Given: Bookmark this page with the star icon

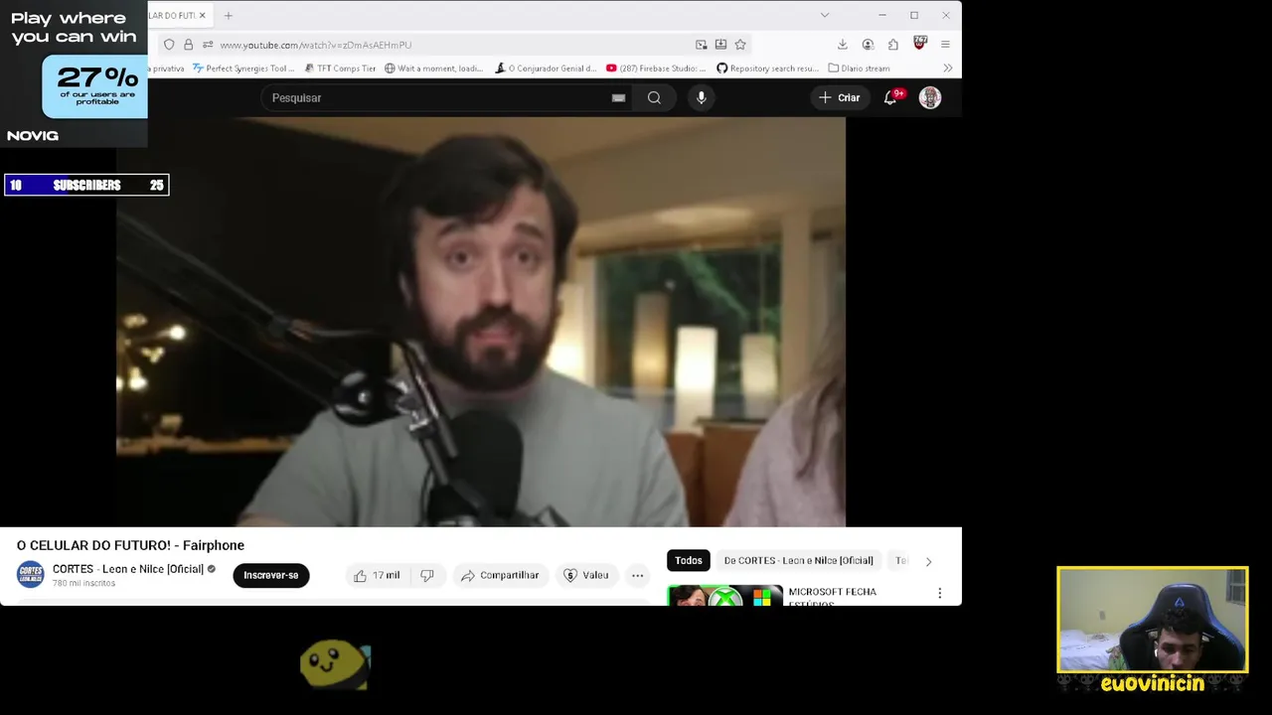Looking at the screenshot, I should coord(740,45).
